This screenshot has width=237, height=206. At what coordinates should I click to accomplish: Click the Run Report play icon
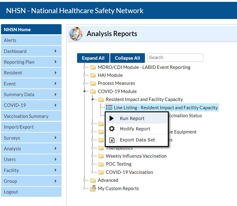111,118
